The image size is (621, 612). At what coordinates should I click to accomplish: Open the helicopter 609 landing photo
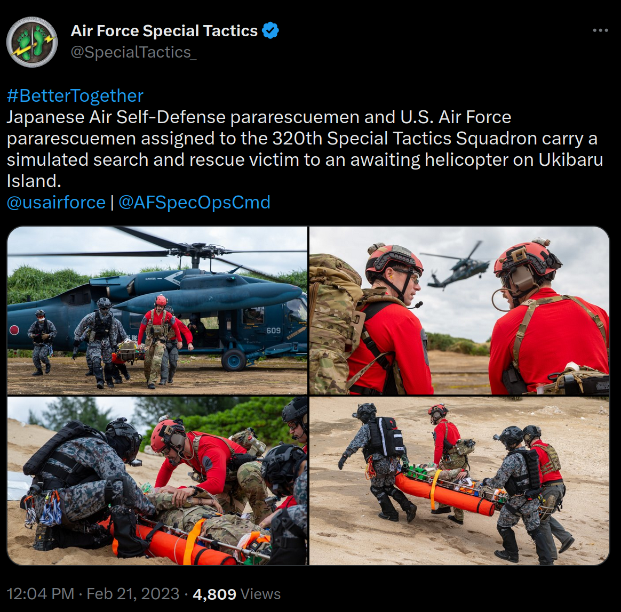157,310
